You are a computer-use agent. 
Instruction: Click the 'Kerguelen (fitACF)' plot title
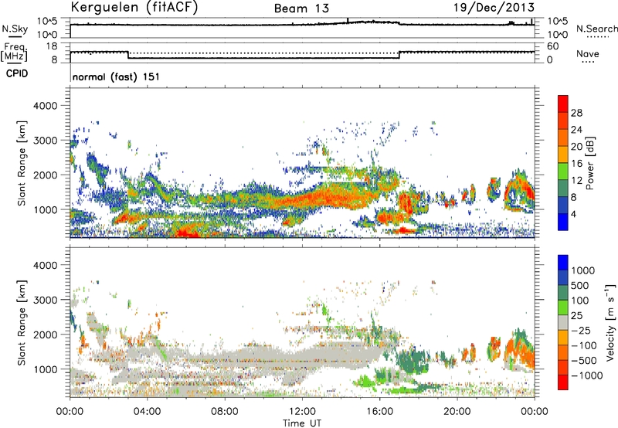coord(134,8)
